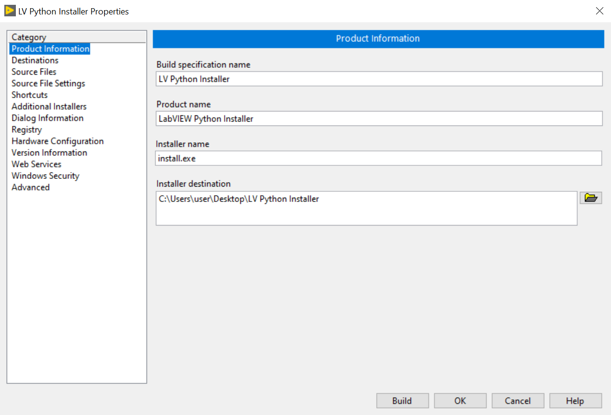Viewport: 611px width, 415px height.
Task: Select the Advanced category
Action: coord(31,187)
